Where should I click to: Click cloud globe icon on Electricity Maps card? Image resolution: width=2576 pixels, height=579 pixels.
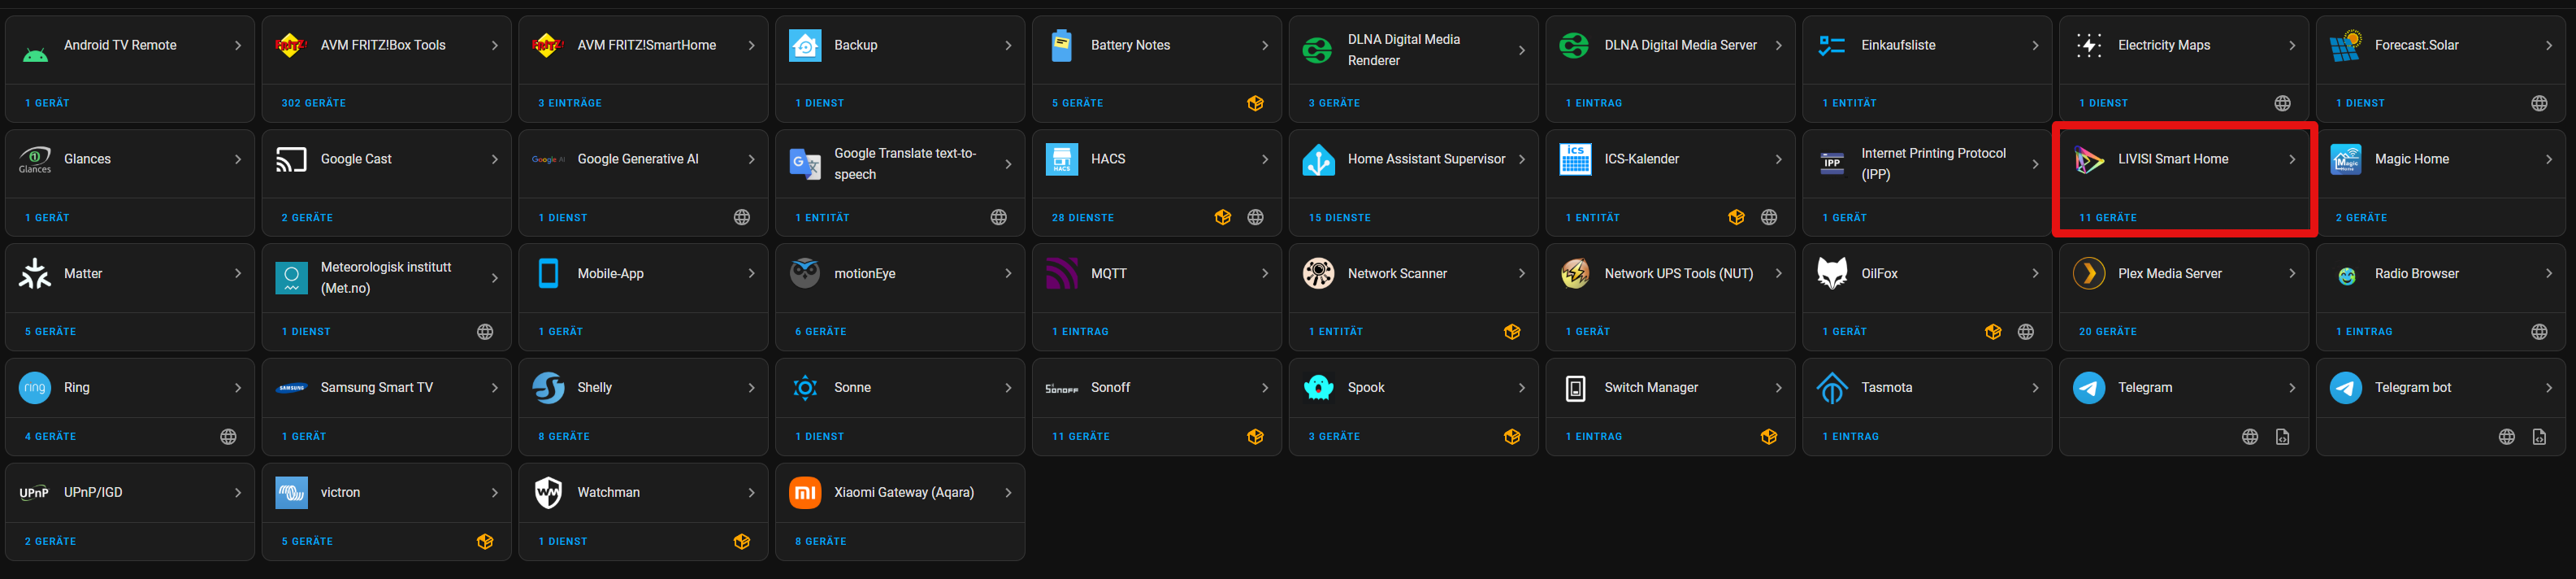[x=2282, y=103]
